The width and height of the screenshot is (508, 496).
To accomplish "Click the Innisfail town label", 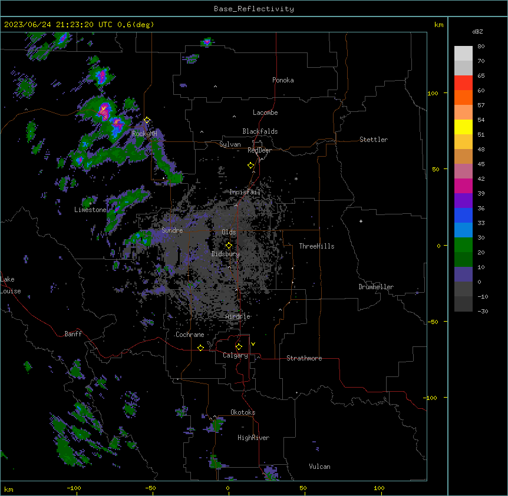I will [x=245, y=192].
